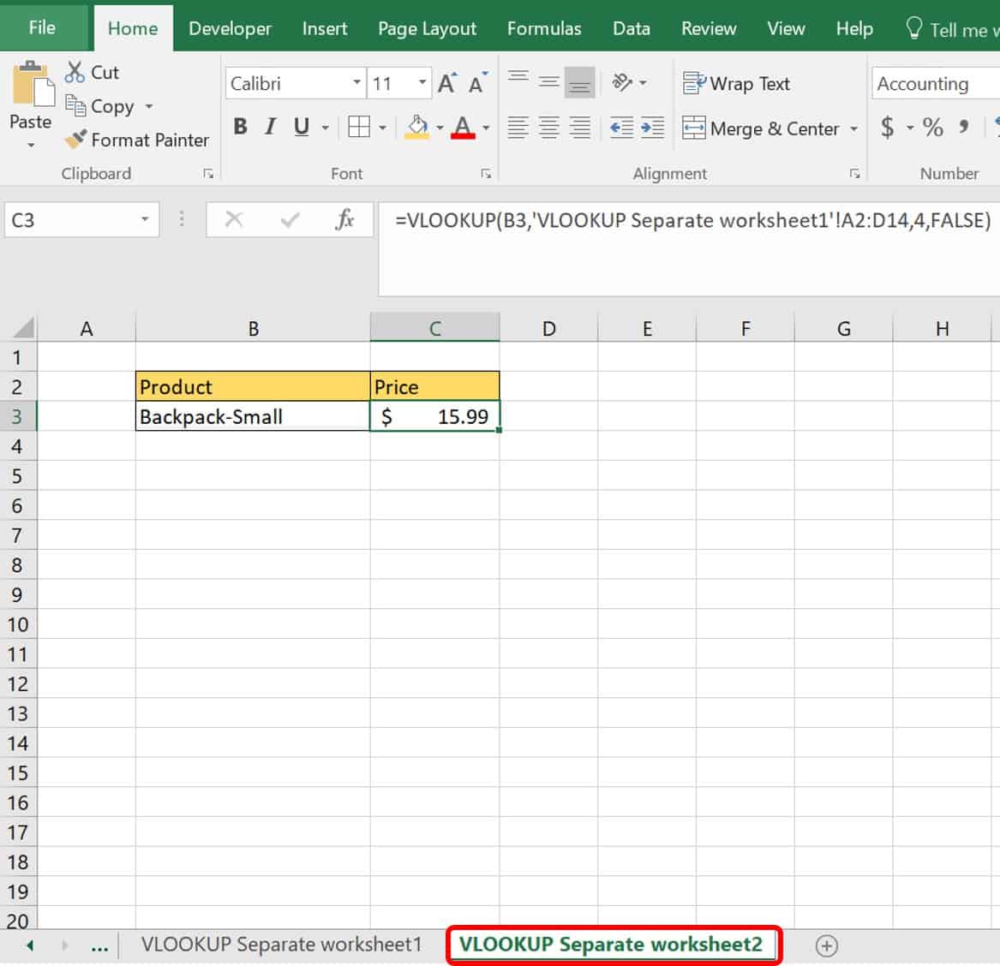Click Increase Indent icon
Screen dimensions: 1000x966
[x=652, y=128]
